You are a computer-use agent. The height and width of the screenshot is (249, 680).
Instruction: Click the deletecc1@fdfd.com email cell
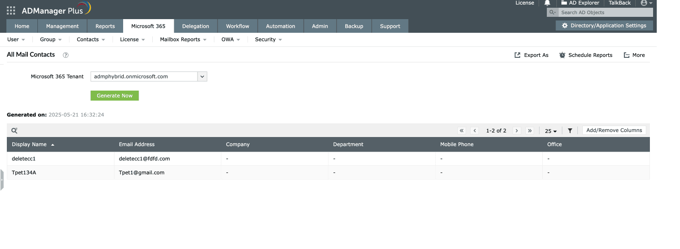(168, 159)
